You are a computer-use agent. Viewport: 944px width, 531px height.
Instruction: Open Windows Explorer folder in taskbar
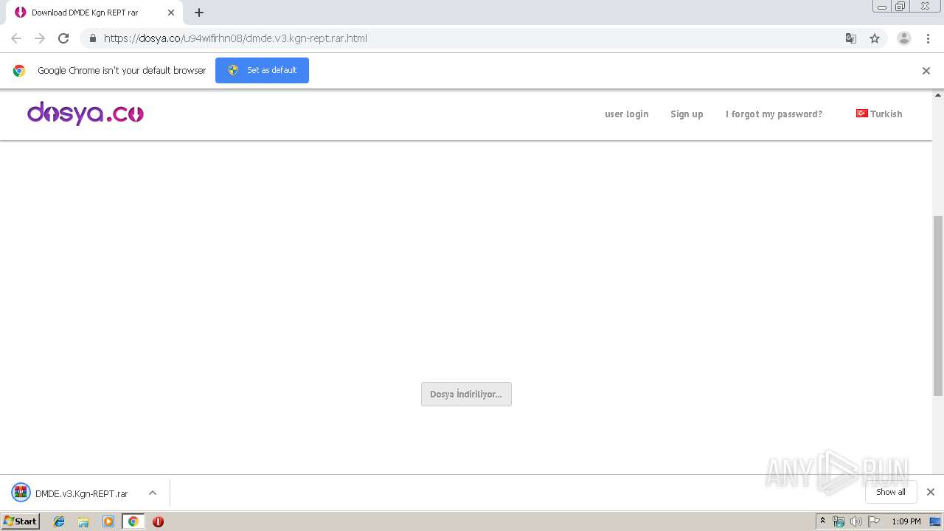click(x=83, y=521)
